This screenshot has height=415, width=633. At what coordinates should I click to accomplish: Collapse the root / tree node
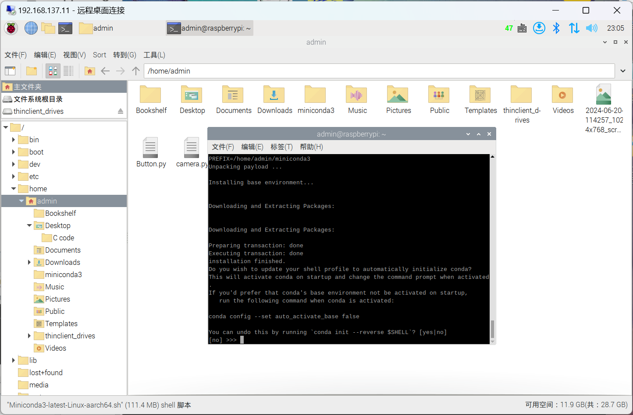point(6,127)
